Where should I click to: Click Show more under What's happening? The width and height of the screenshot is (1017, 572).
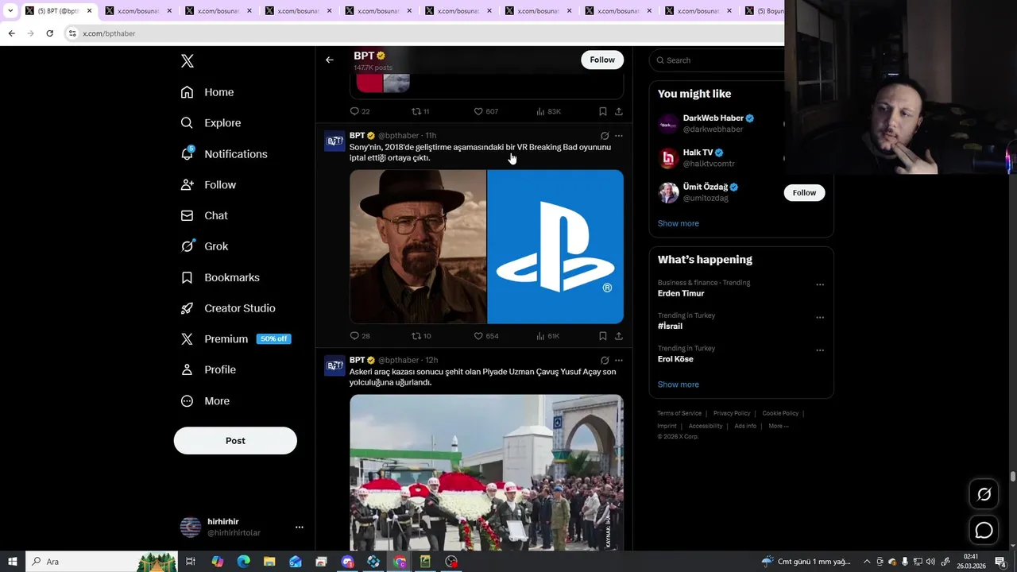pos(679,385)
